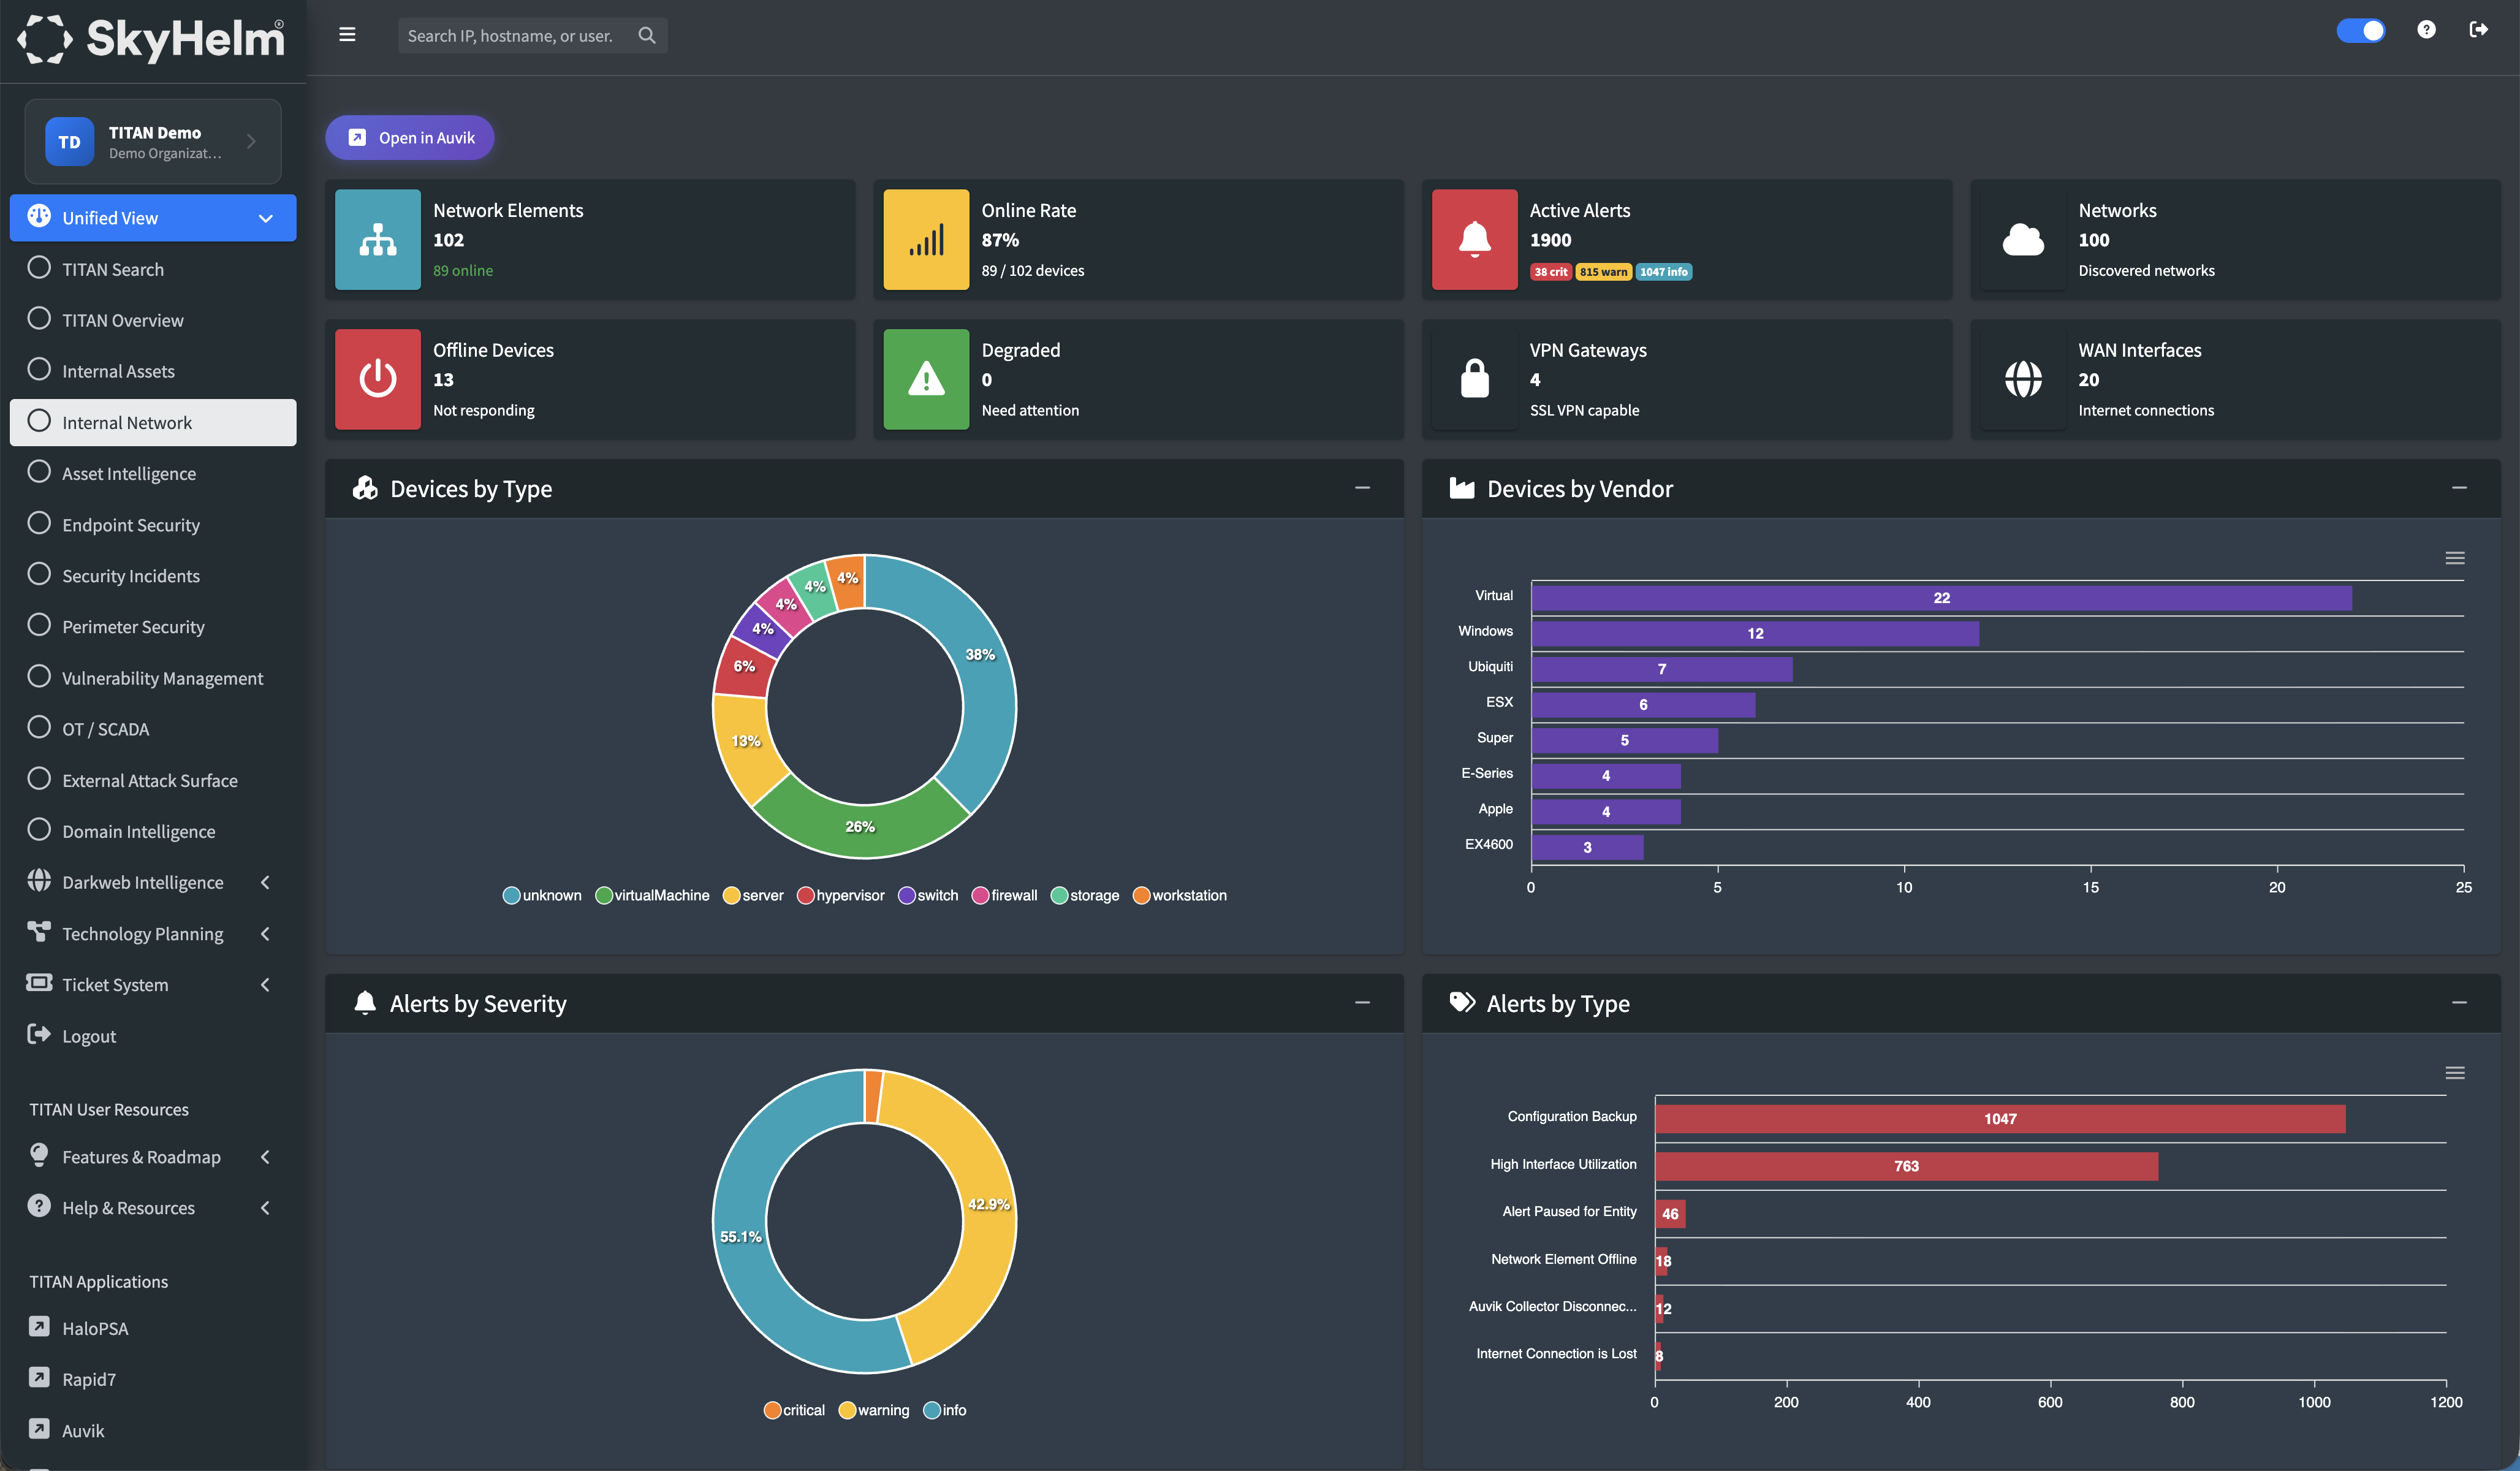This screenshot has width=2520, height=1471.
Task: Click the Logout arrow icon in sidebar
Action: tap(39, 1034)
